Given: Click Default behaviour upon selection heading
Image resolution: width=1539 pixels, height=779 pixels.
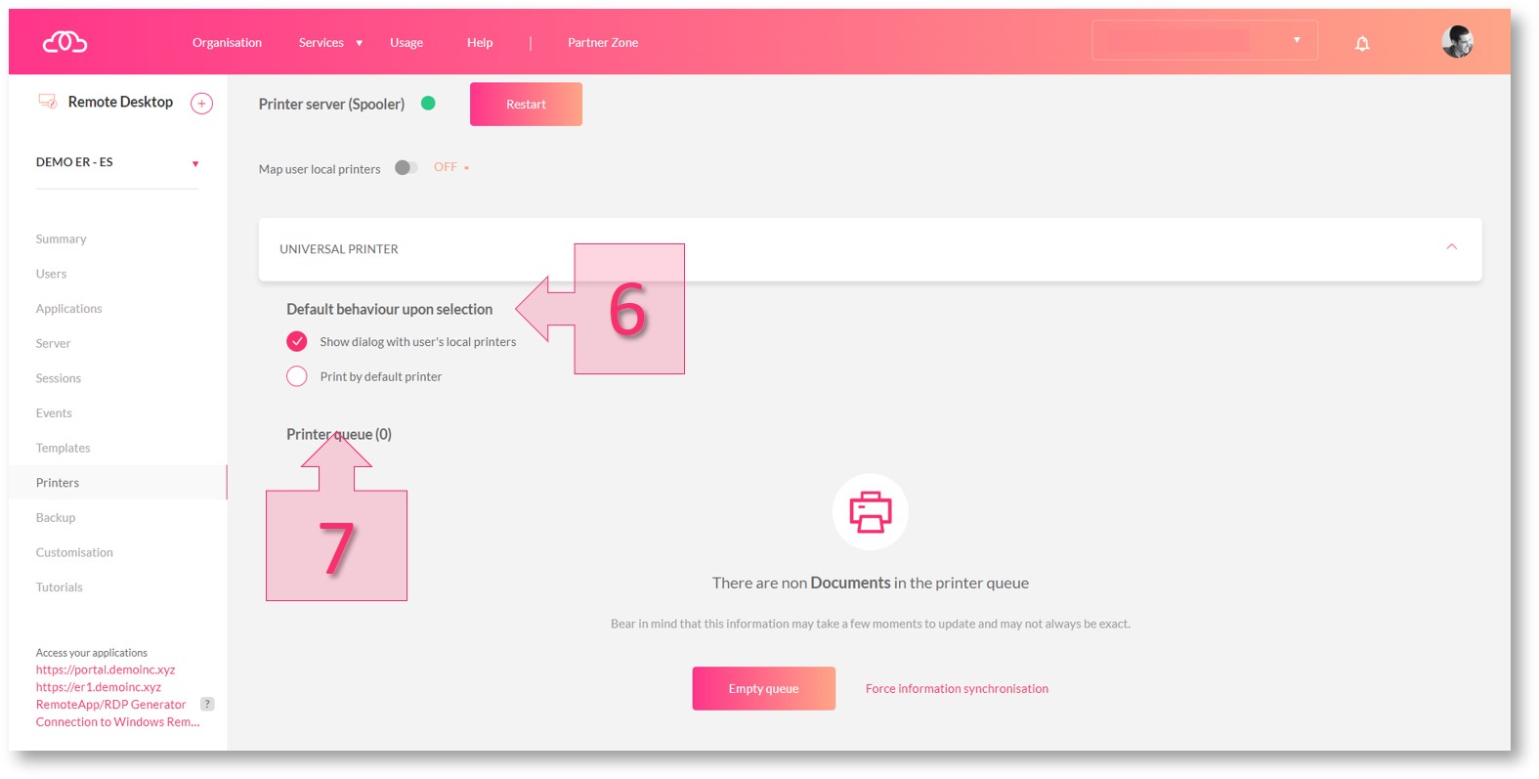Looking at the screenshot, I should (389, 309).
